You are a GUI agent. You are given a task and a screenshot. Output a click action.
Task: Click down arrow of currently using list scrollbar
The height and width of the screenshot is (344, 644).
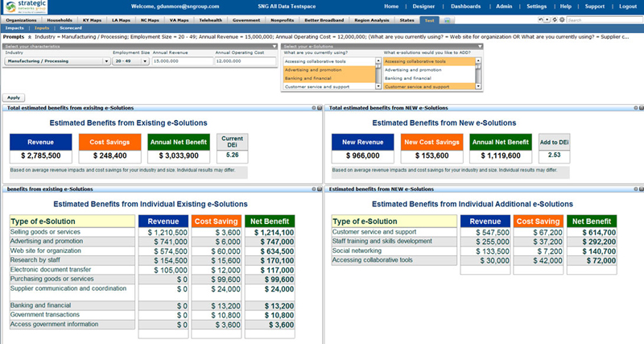tap(378, 87)
